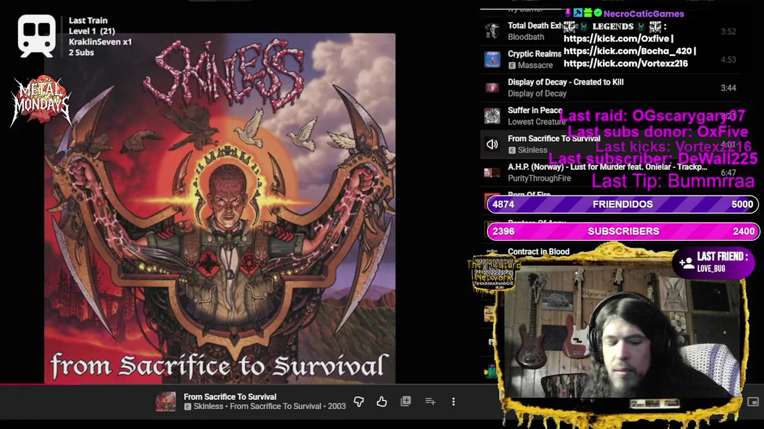Viewport: 764px width, 429px height.
Task: Select Total Death Exhumed by Bloodbath in queue
Action: [610, 31]
